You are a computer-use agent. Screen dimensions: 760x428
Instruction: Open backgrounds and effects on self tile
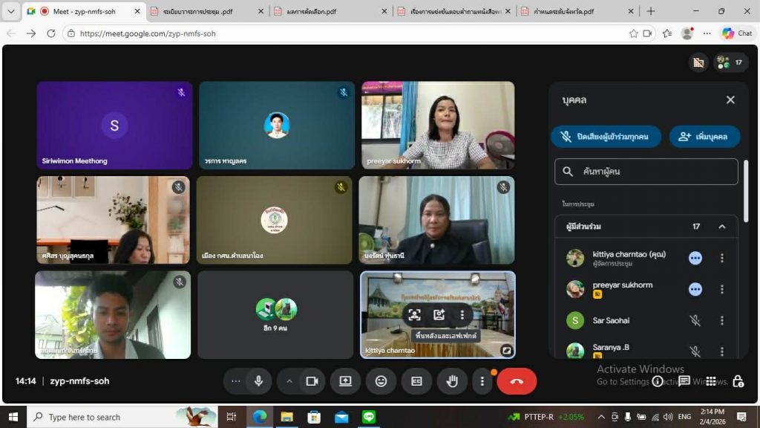tap(439, 315)
